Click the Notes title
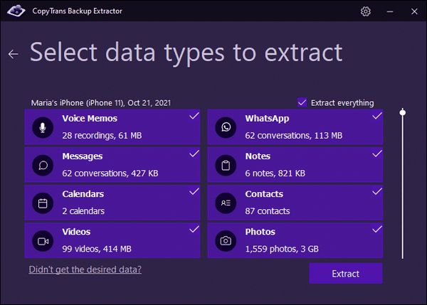Image resolution: width=427 pixels, height=305 pixels. coord(258,156)
